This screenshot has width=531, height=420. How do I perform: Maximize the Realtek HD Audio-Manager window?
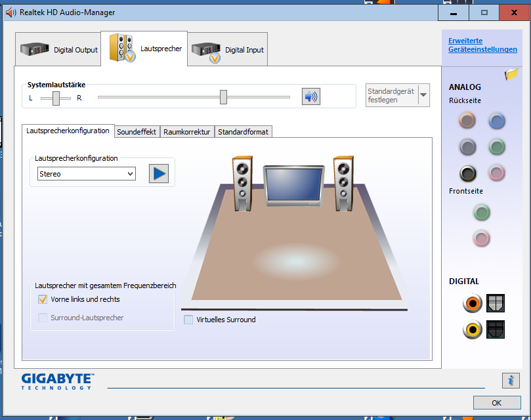tap(484, 13)
